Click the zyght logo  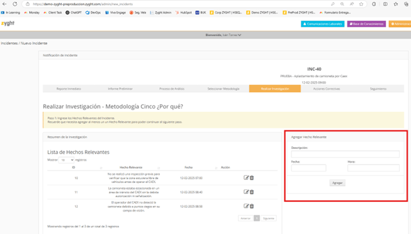[x=8, y=23]
